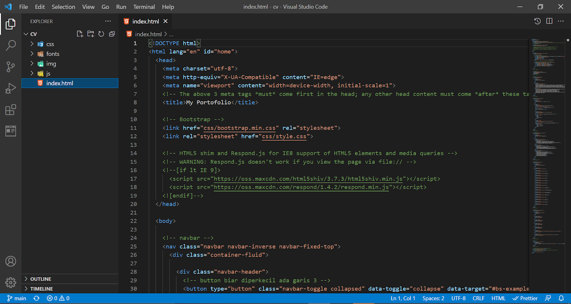Click line number 22 in the gutter
The image size is (571, 304).
tap(133, 221)
